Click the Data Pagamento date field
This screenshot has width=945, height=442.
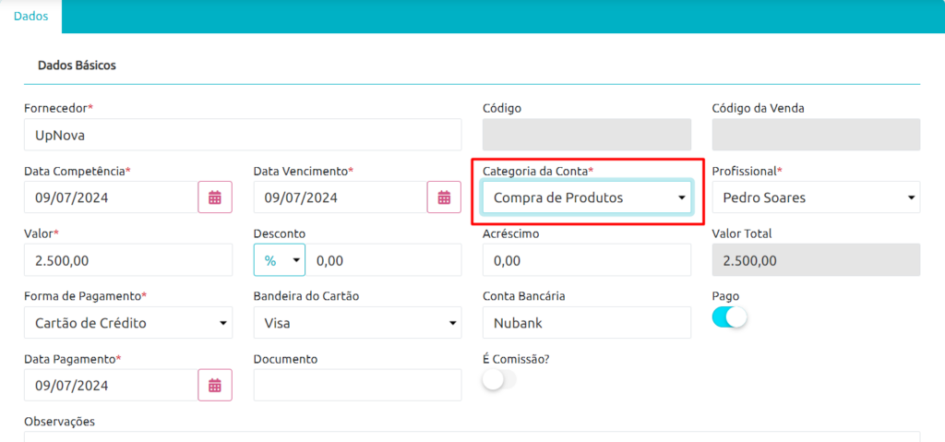point(111,386)
